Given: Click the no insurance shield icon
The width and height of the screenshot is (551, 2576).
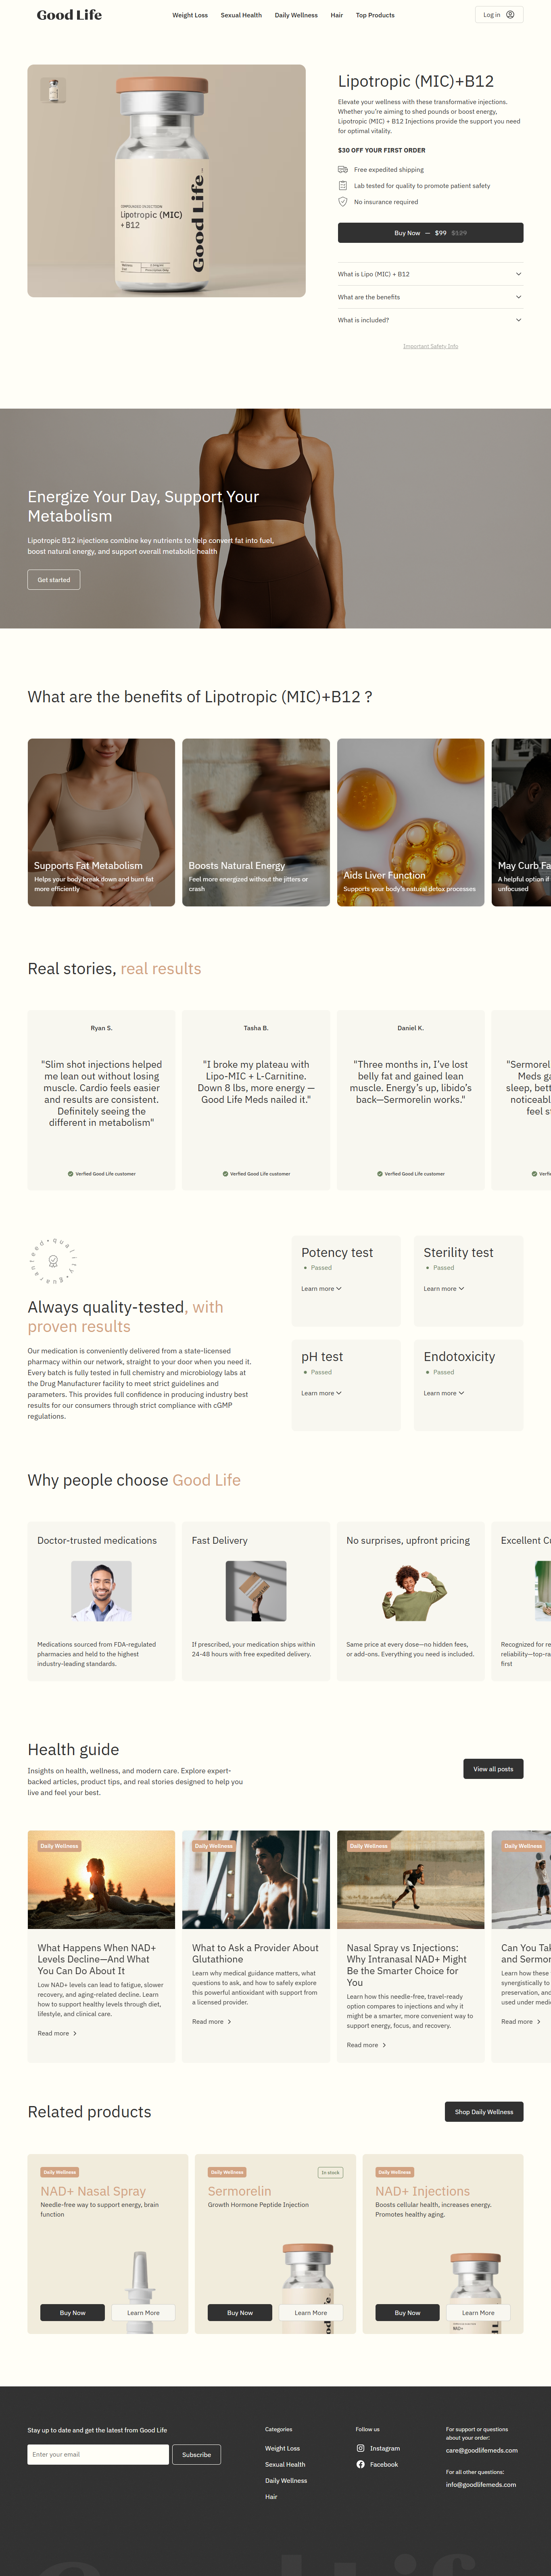Looking at the screenshot, I should [343, 202].
